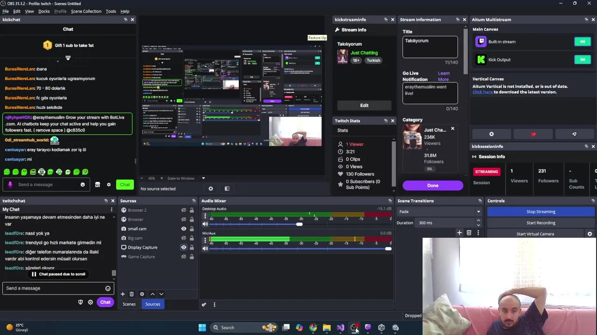Open the source filters icon below the preview

(x=227, y=188)
